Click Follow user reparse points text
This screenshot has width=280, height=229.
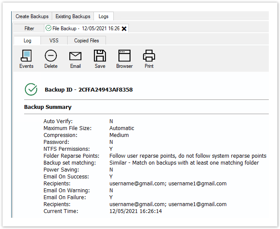(188, 156)
